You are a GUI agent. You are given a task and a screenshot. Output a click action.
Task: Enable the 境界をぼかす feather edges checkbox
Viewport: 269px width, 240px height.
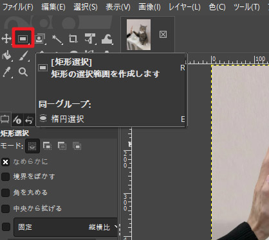[5, 177]
